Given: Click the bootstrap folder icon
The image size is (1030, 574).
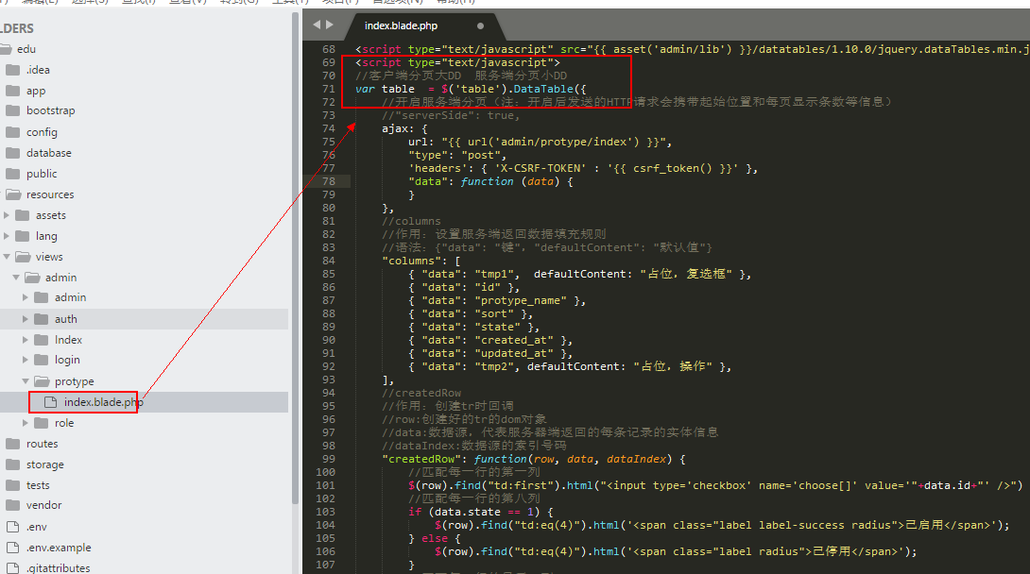Looking at the screenshot, I should click(12, 110).
